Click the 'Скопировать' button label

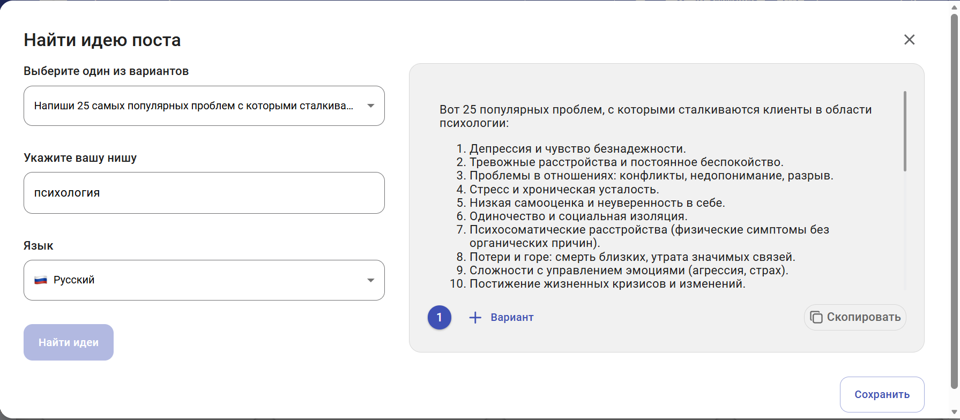coord(864,317)
